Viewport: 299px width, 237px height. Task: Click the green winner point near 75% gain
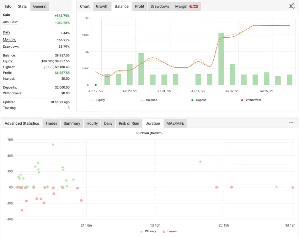click(x=53, y=144)
